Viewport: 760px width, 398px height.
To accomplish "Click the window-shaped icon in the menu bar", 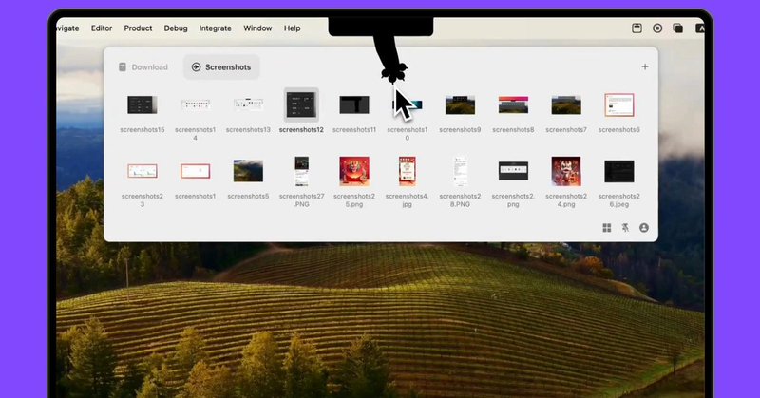I will [636, 28].
